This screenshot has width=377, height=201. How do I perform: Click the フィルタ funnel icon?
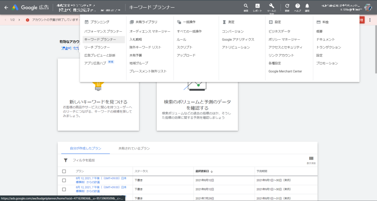[66, 160]
